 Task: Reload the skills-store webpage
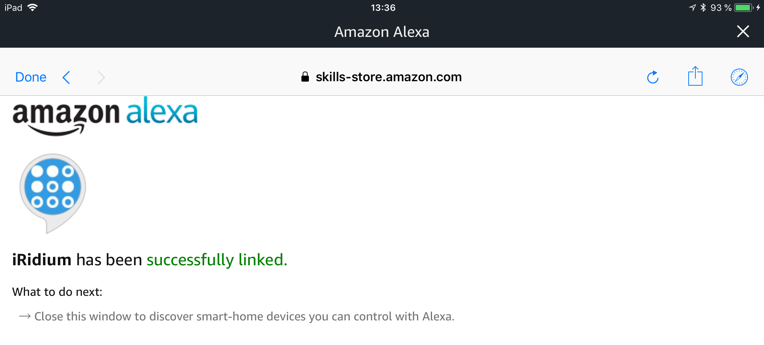[x=652, y=77]
